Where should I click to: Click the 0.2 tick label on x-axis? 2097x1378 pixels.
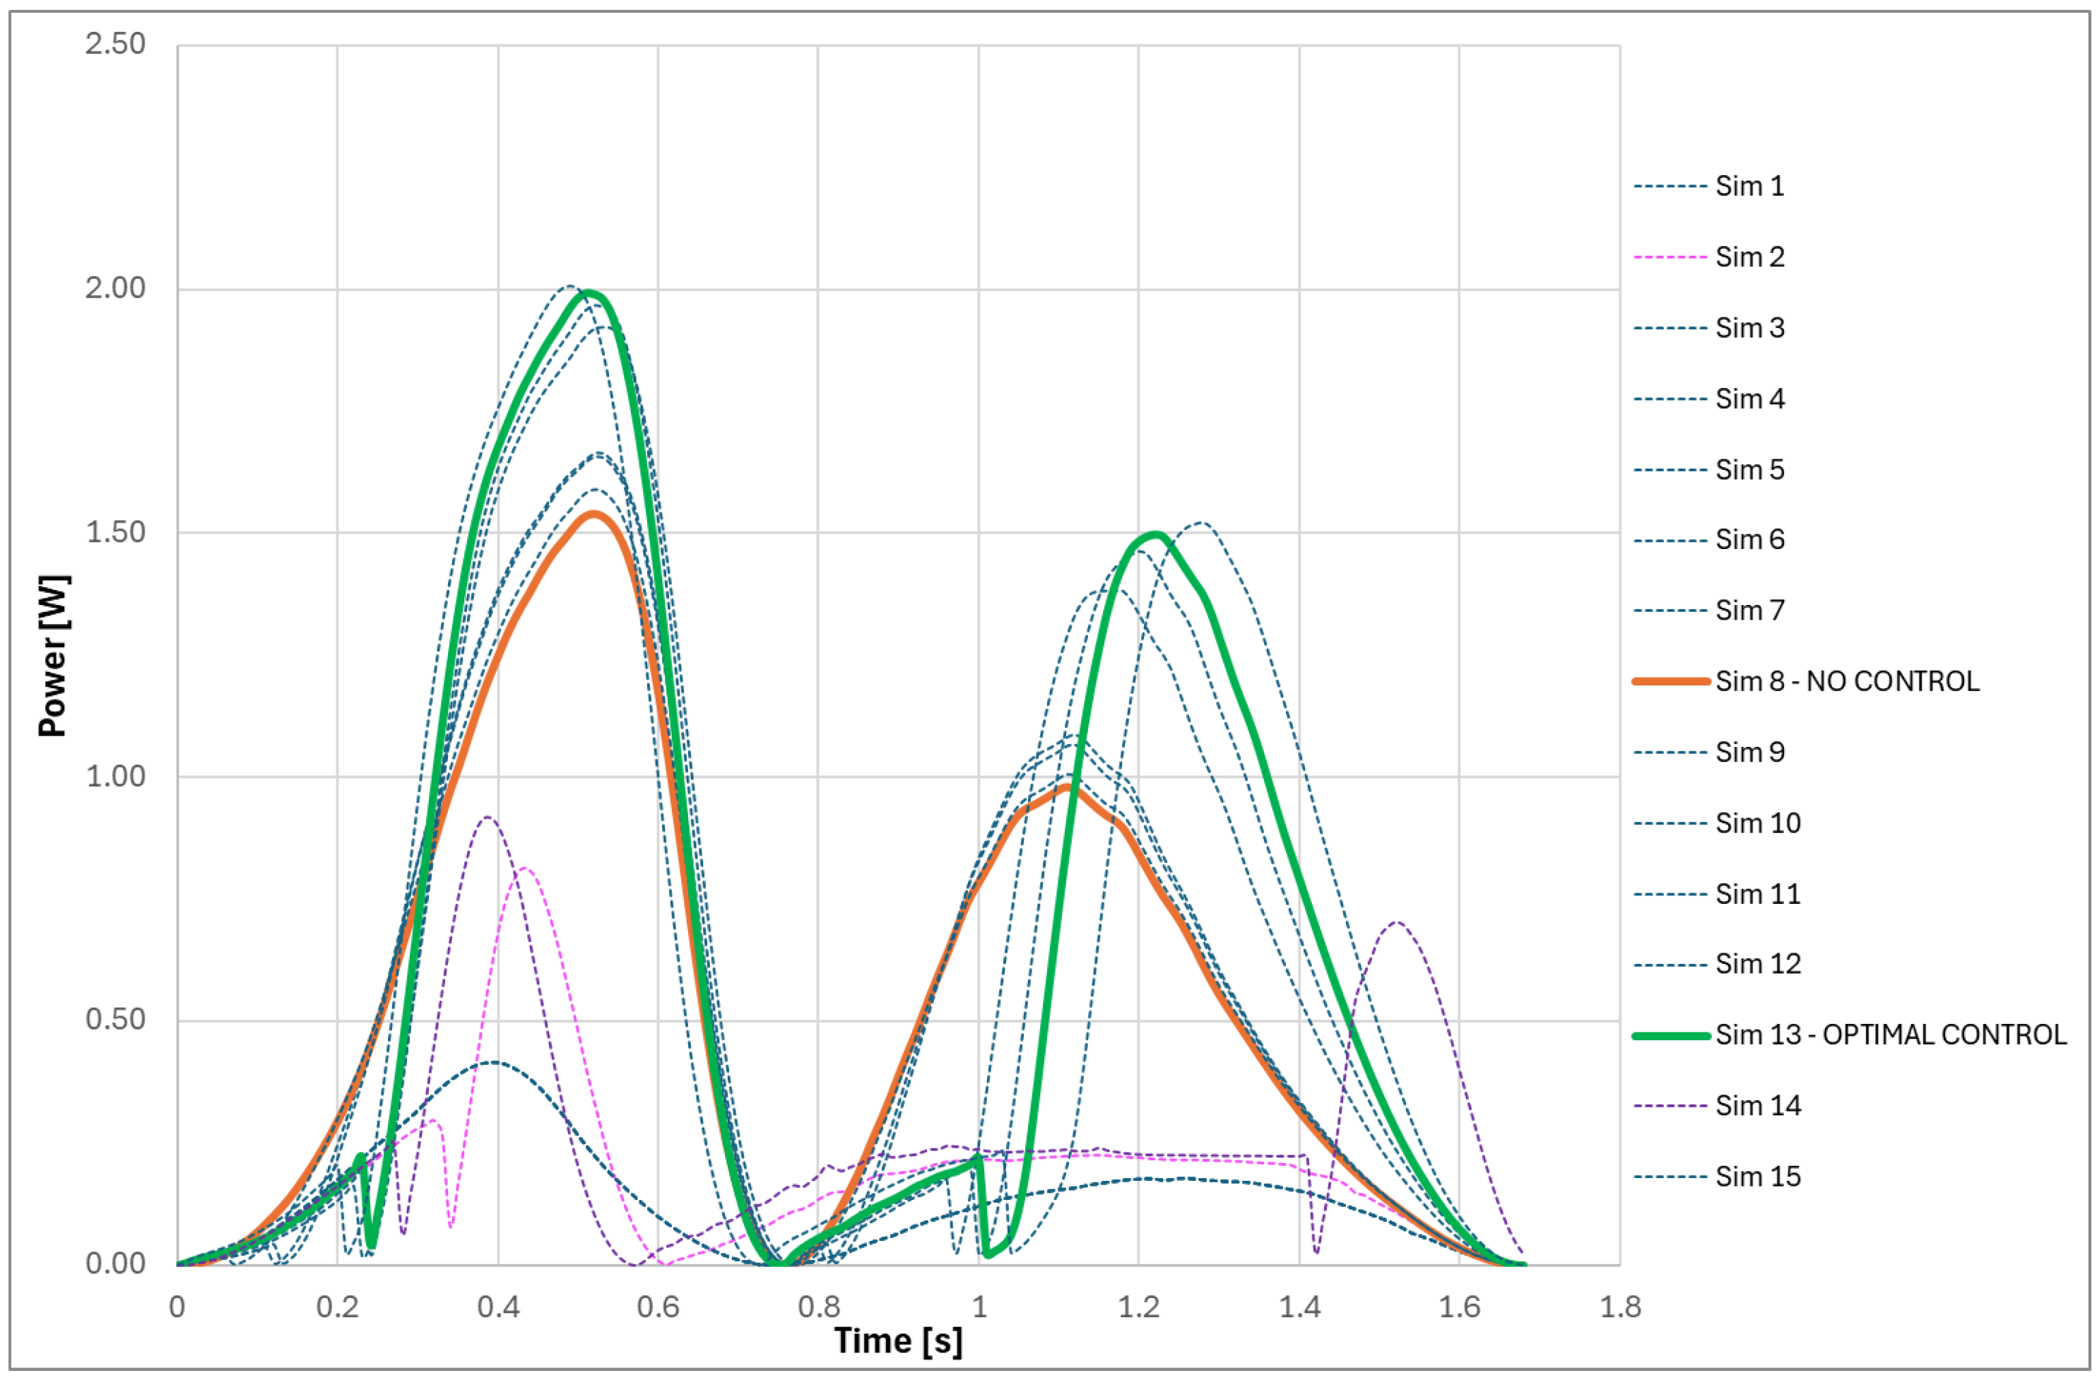point(338,1307)
